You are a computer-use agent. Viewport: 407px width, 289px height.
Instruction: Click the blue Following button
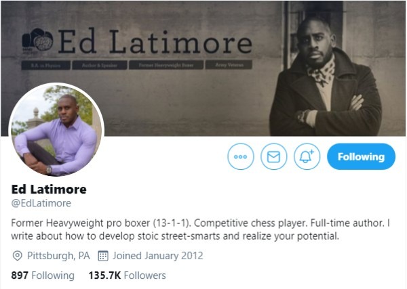coord(361,156)
